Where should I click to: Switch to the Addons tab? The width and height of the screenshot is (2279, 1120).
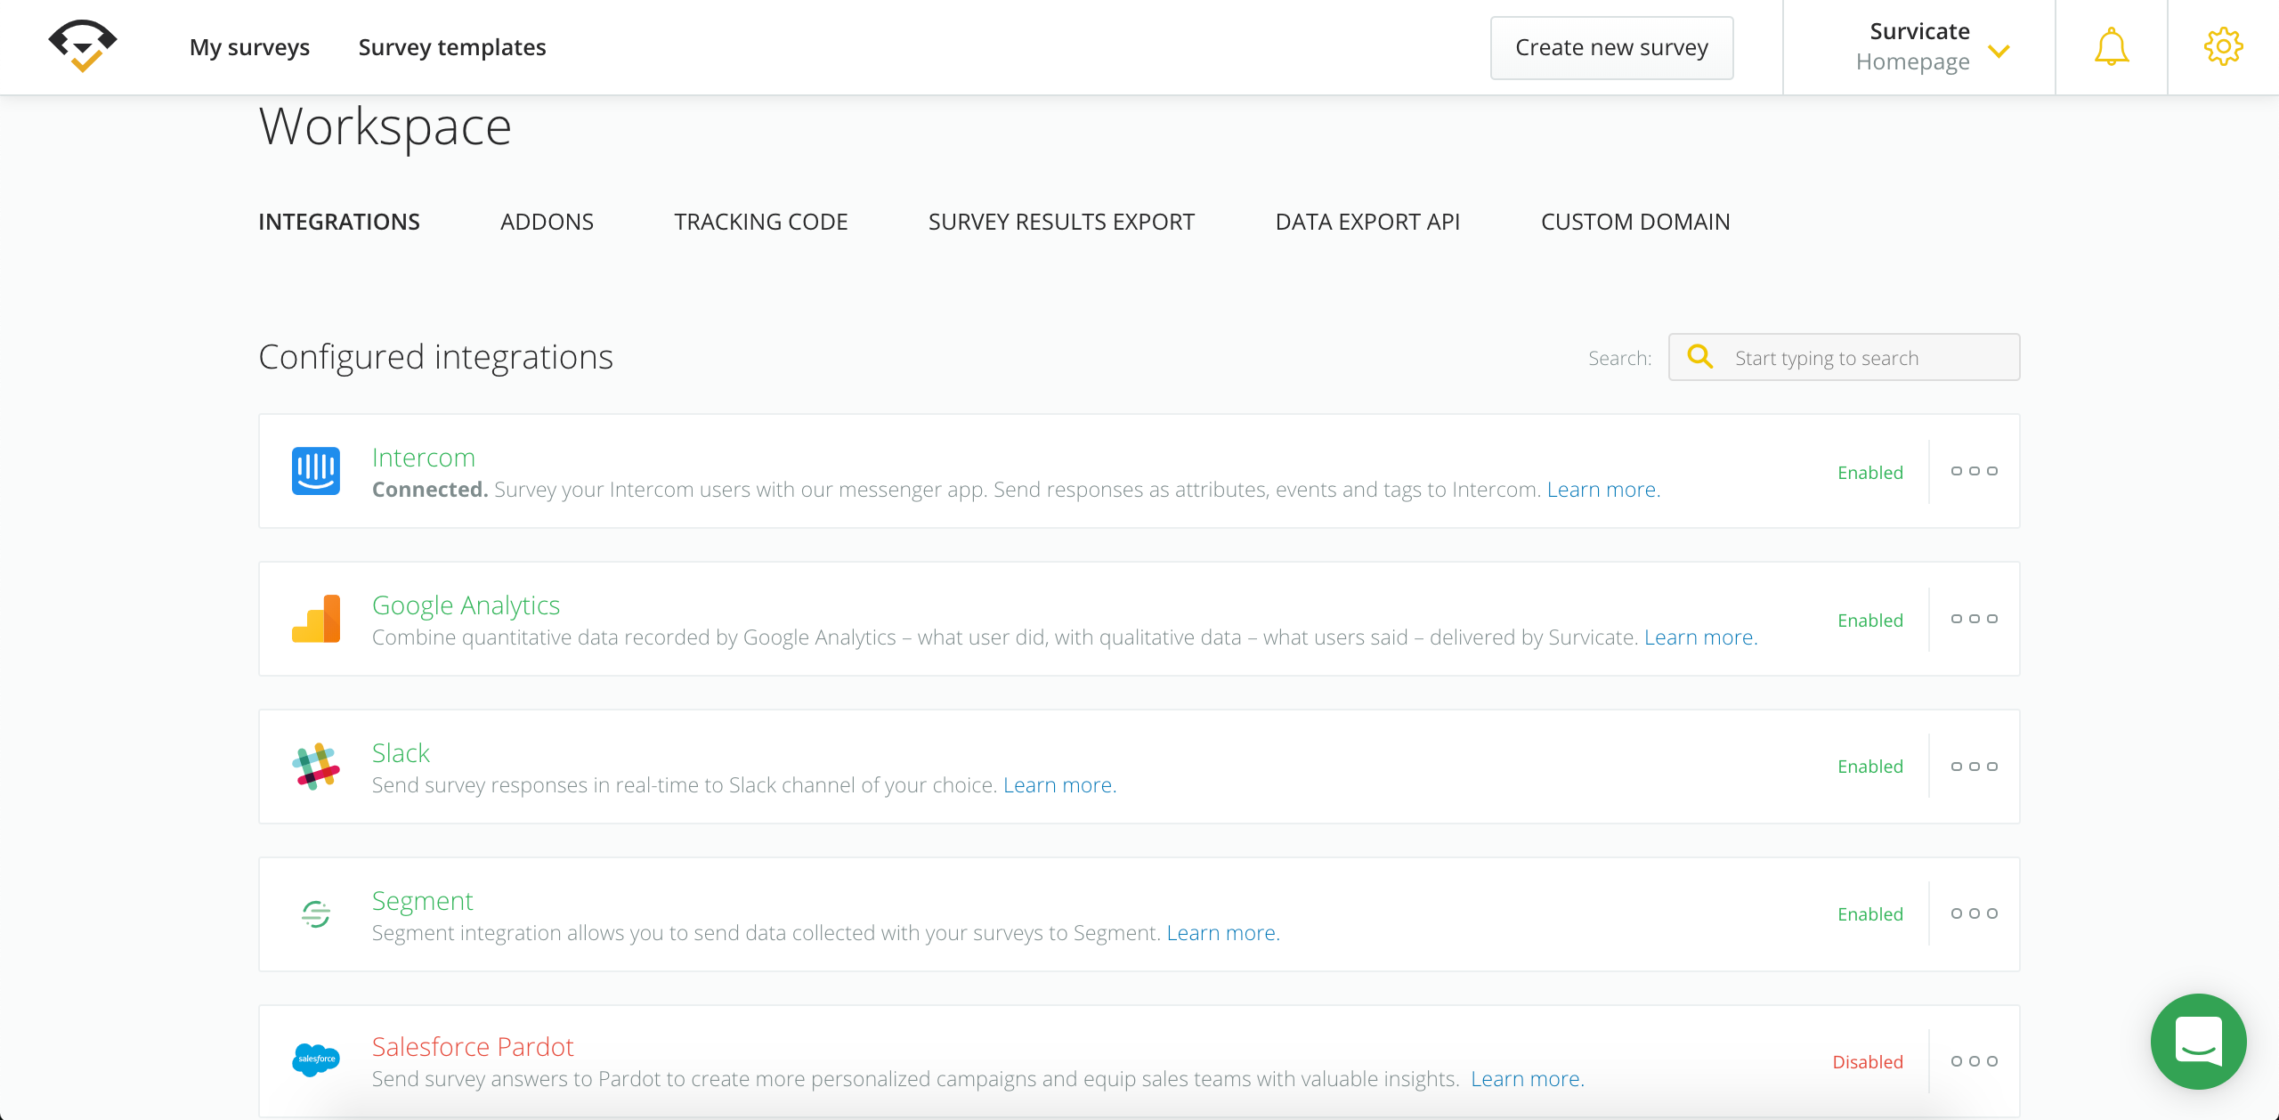click(547, 222)
